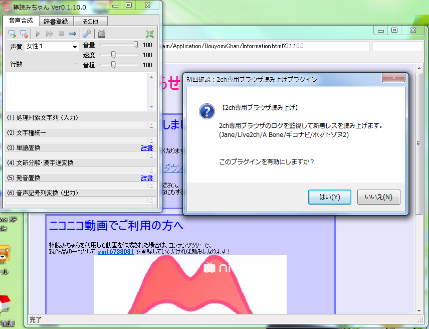Click the 声質 label
The width and height of the screenshot is (429, 329).
(x=16, y=47)
